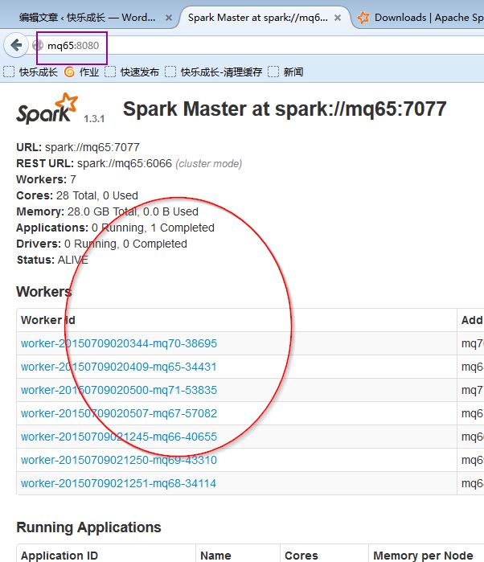Open worker link for mq69-43310

[x=119, y=460]
